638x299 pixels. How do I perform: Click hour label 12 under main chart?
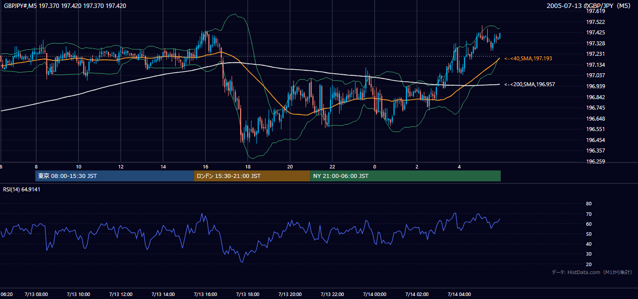point(121,167)
